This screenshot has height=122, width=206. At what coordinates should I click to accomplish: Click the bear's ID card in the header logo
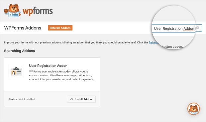(x=14, y=15)
